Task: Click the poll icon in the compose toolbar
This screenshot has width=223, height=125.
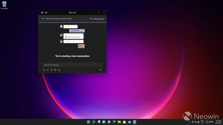Action: [59, 70]
